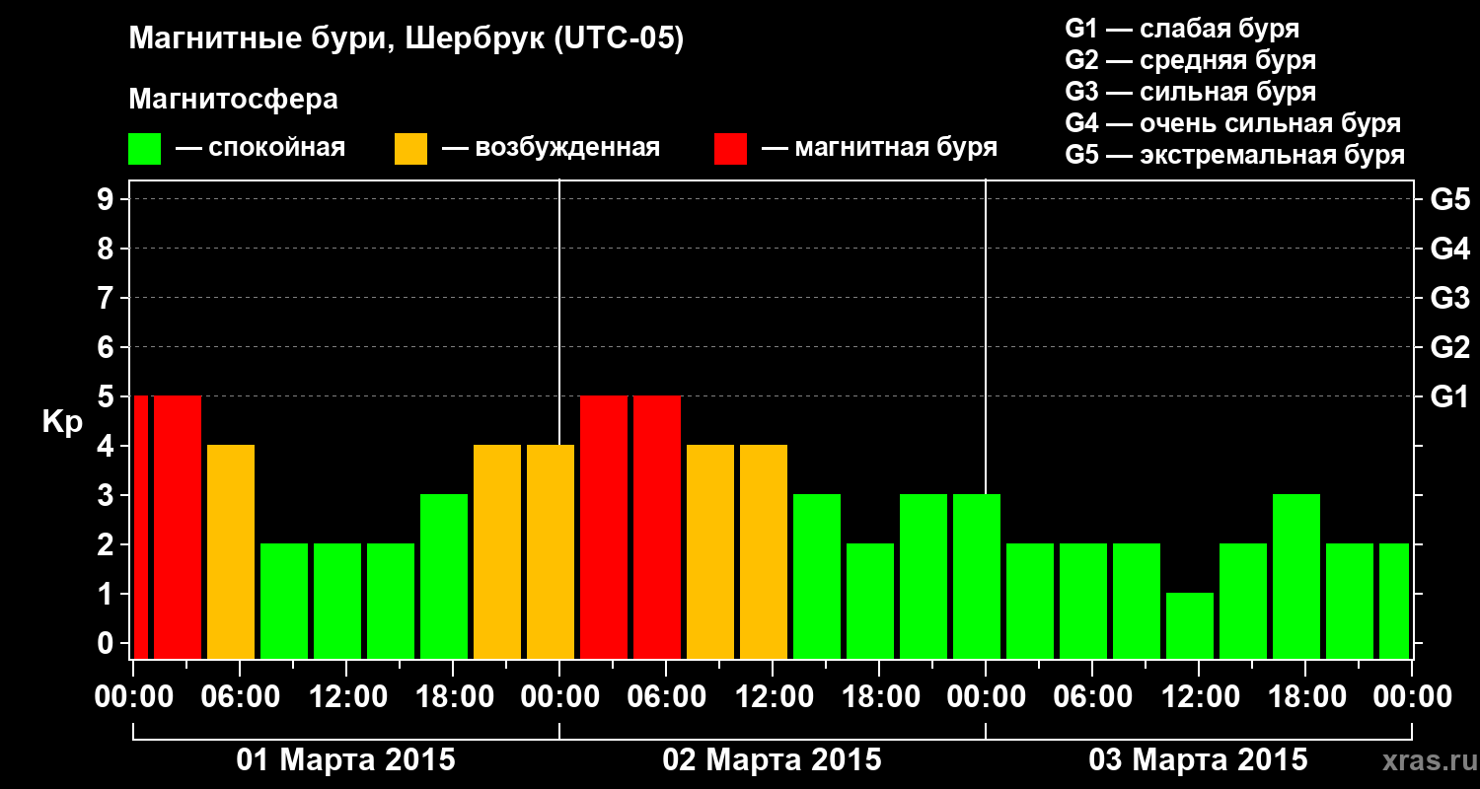Click the orange bar at 06:00 on 01 Марта
This screenshot has height=789, width=1480.
click(x=231, y=551)
